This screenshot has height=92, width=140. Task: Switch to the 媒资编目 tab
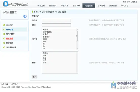point(53,6)
